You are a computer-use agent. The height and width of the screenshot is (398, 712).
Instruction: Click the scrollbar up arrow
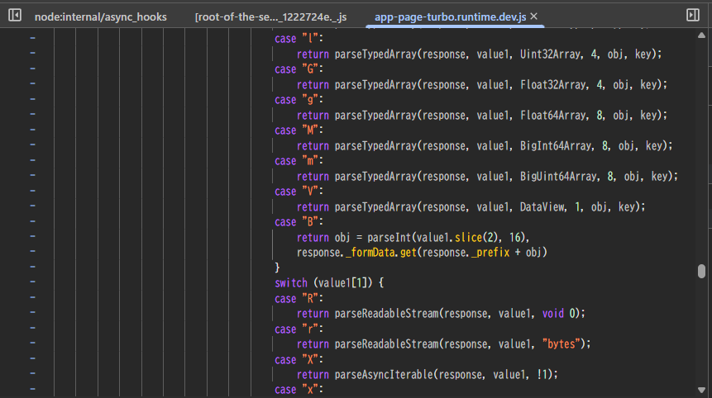tap(701, 36)
